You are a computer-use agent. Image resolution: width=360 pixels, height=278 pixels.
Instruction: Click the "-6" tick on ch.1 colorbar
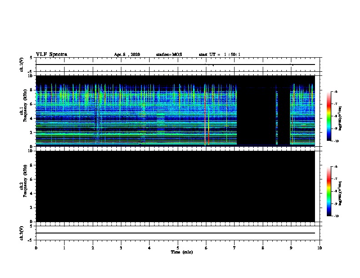[x=335, y=91]
